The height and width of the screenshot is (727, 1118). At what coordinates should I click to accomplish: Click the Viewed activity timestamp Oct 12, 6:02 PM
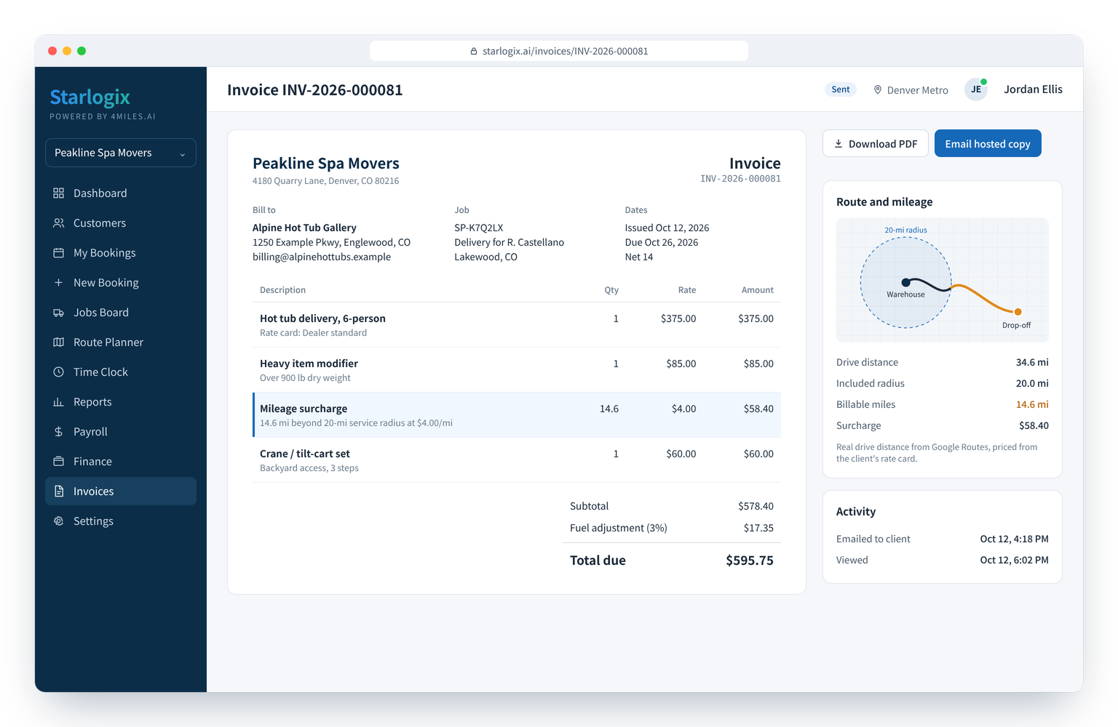1014,560
